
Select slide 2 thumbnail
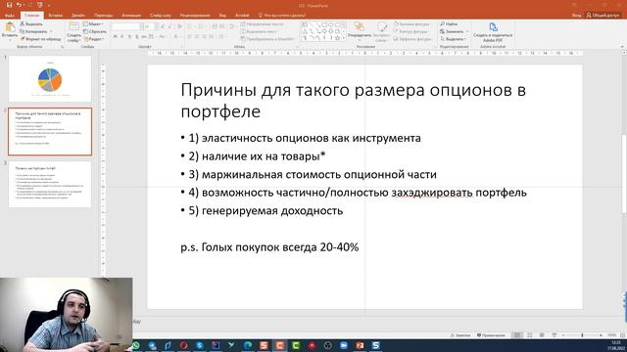point(50,131)
